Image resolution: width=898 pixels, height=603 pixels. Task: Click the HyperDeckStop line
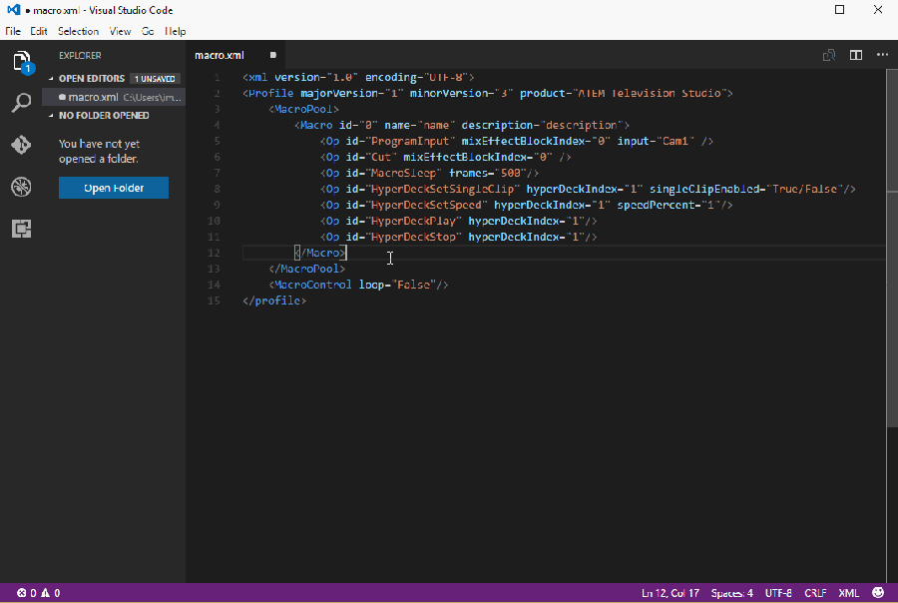coord(458,237)
